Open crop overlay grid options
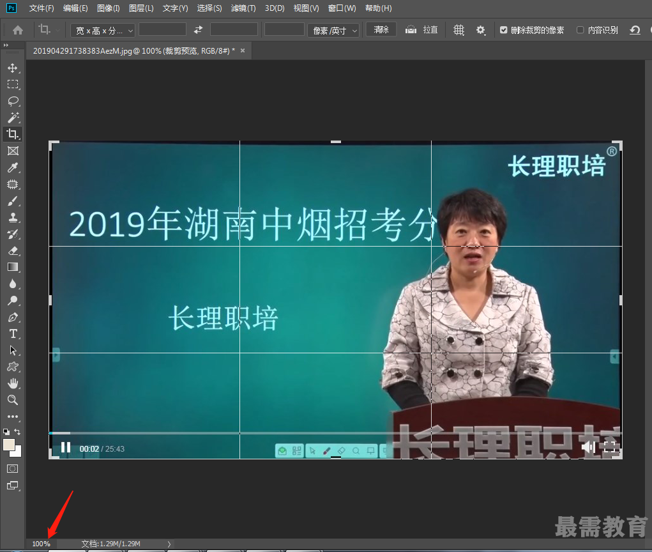This screenshot has width=652, height=552. click(459, 30)
